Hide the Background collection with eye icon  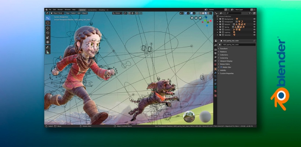[254, 19]
